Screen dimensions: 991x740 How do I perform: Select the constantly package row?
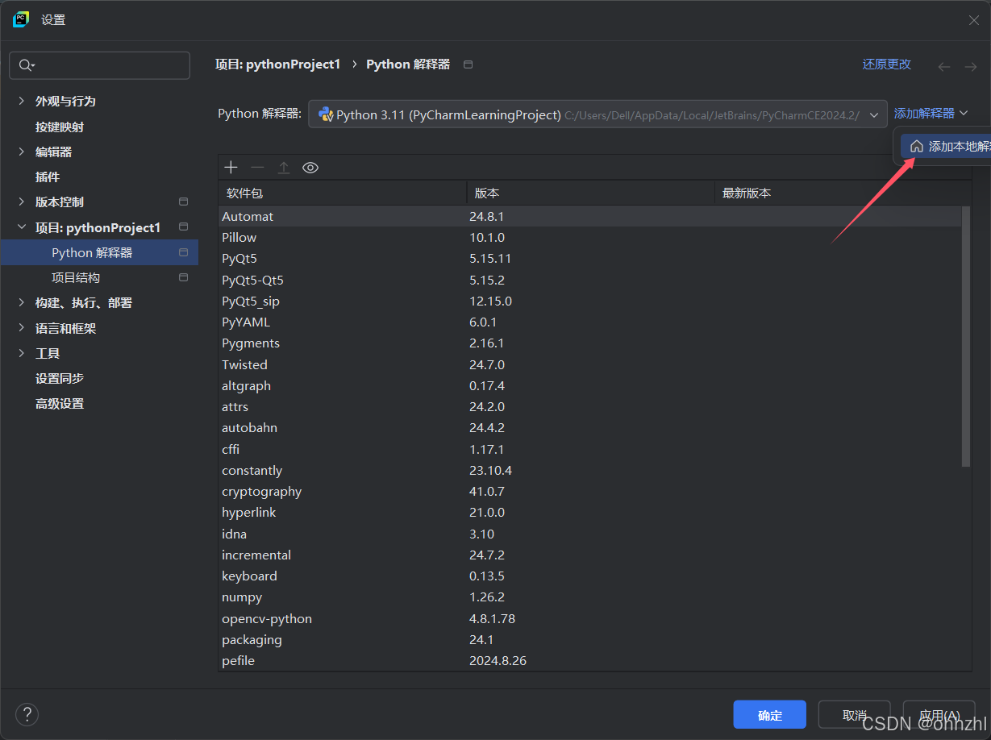point(589,470)
